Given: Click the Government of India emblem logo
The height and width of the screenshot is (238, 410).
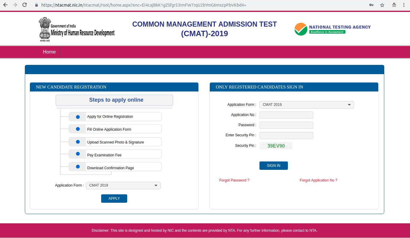Looking at the screenshot, I should pos(77,29).
